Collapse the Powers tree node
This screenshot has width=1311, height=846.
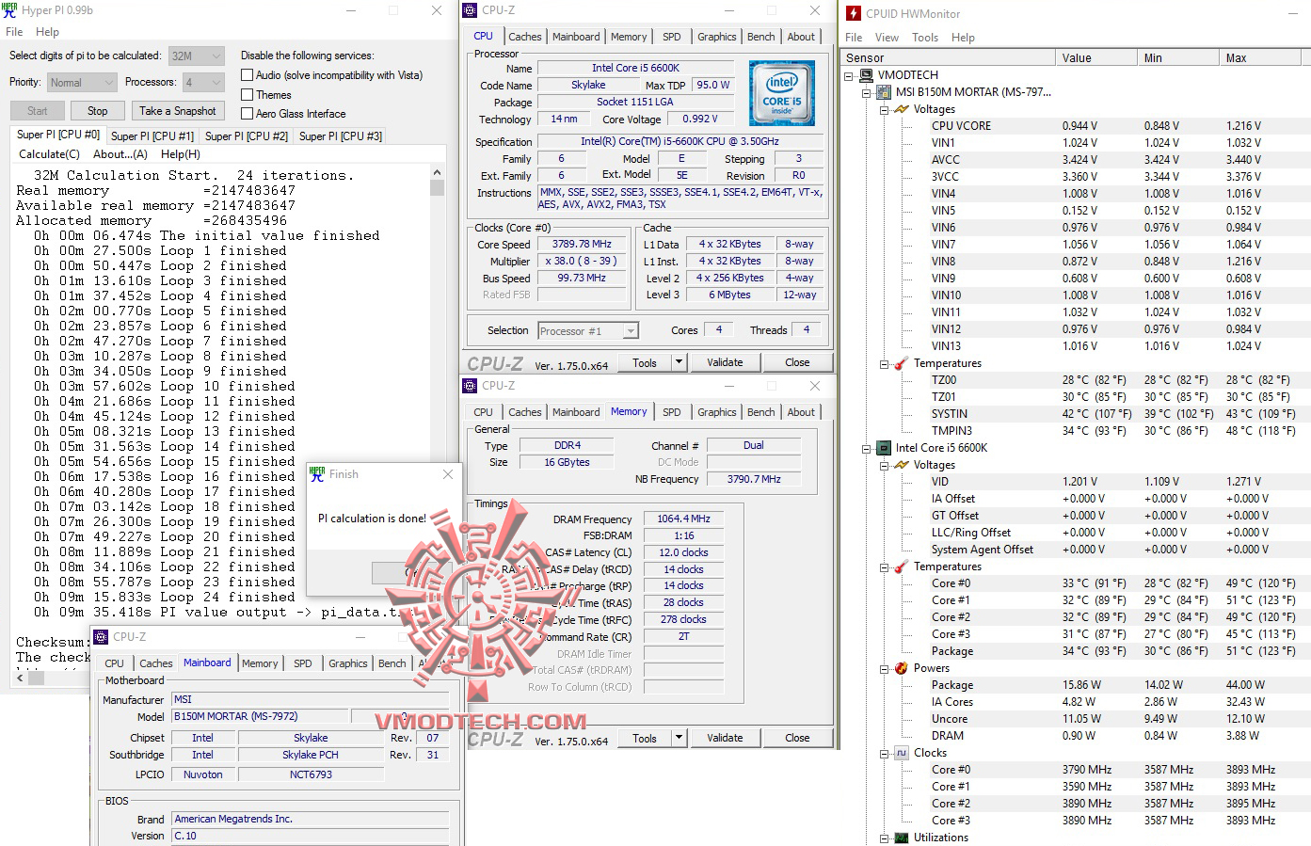(x=884, y=668)
